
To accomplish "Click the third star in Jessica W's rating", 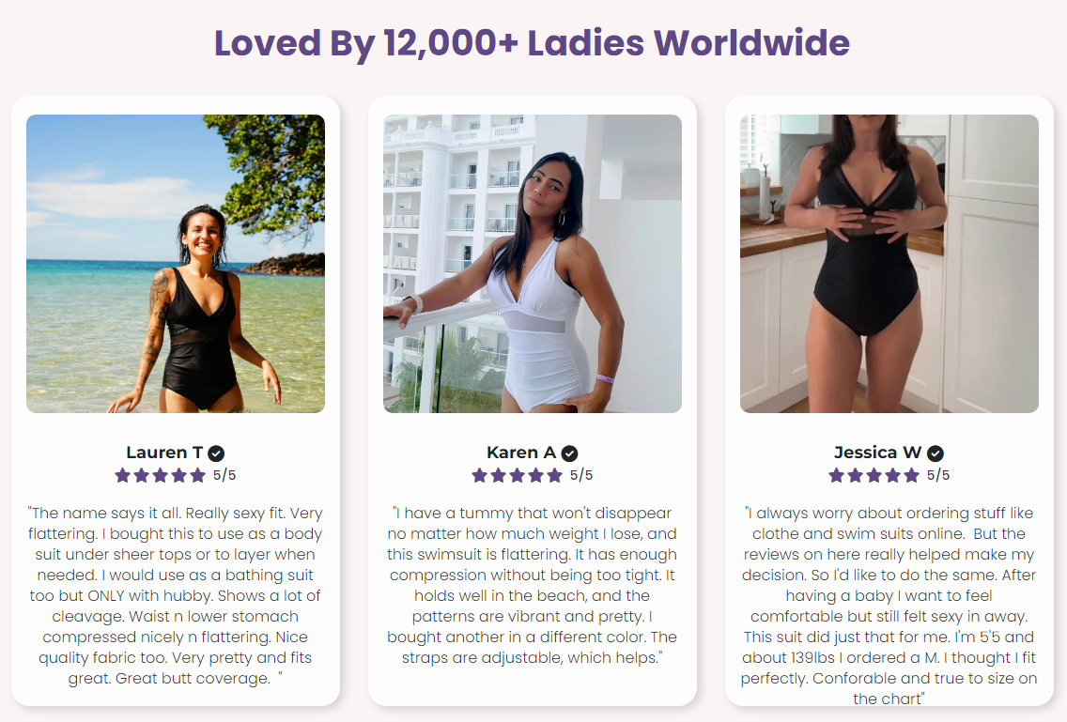I will tap(874, 475).
